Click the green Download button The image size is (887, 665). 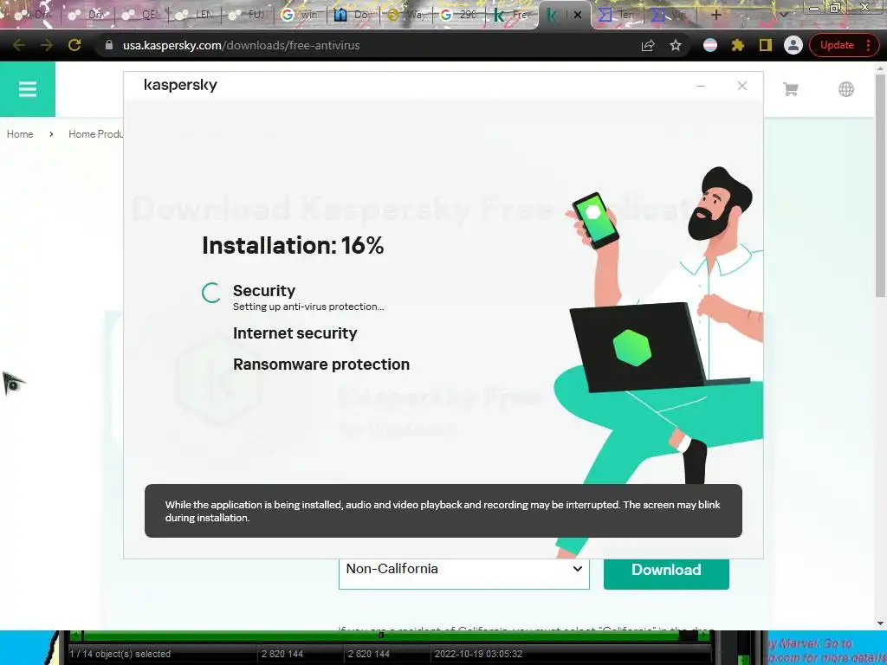coord(666,572)
